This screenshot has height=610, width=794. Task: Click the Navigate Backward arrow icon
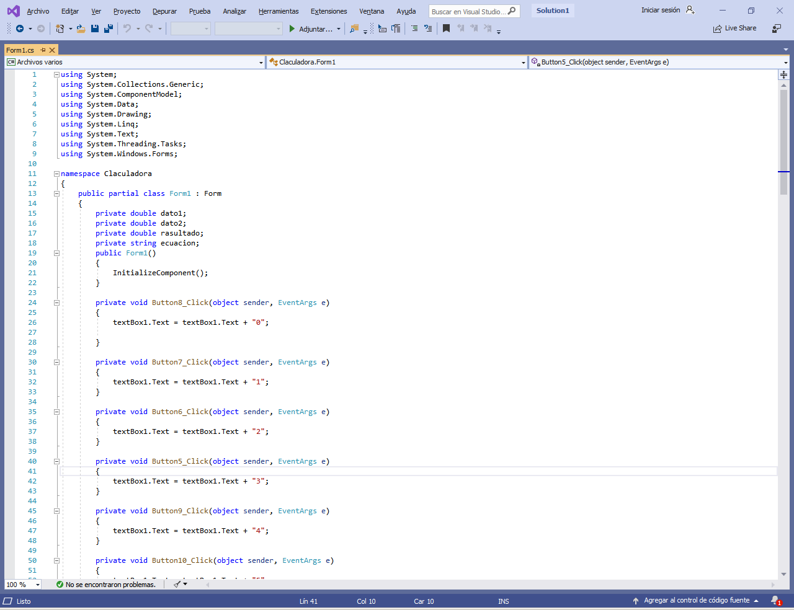coord(20,29)
